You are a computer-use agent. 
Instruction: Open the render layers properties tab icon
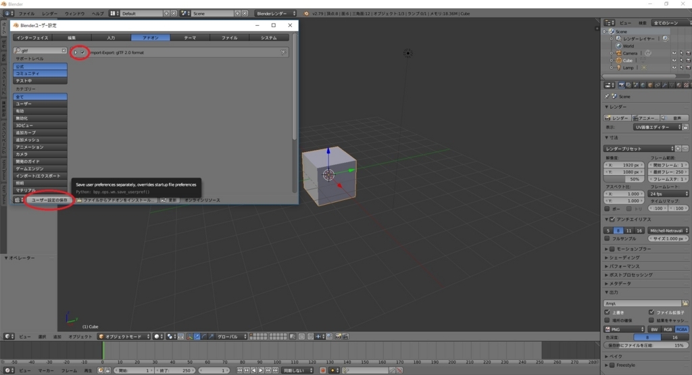(628, 85)
